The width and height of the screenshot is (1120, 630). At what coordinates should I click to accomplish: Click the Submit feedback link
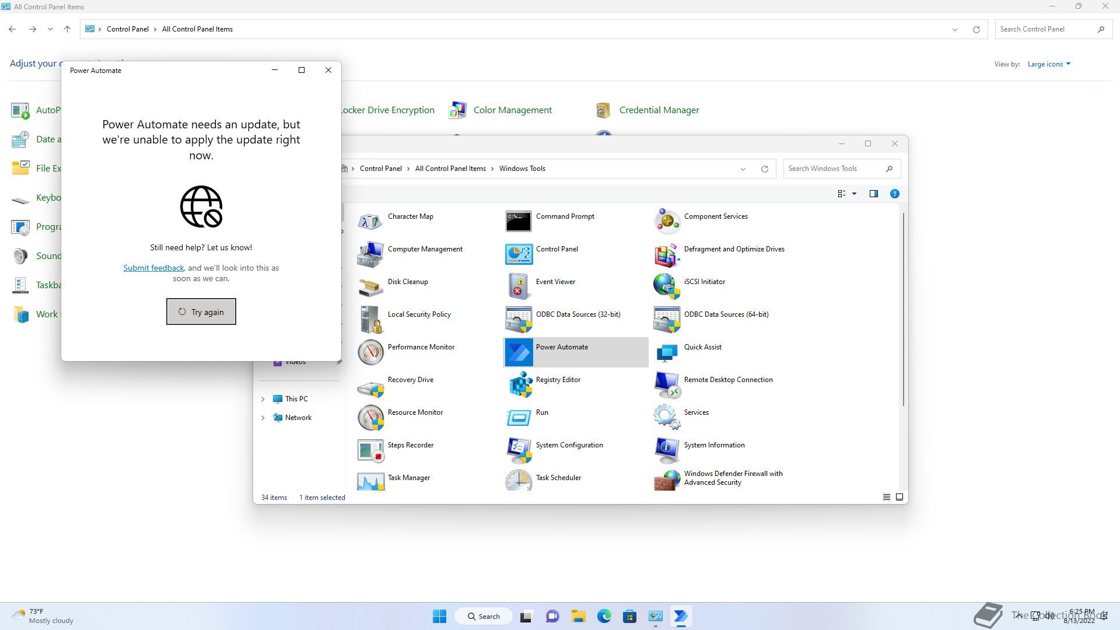[x=153, y=268]
